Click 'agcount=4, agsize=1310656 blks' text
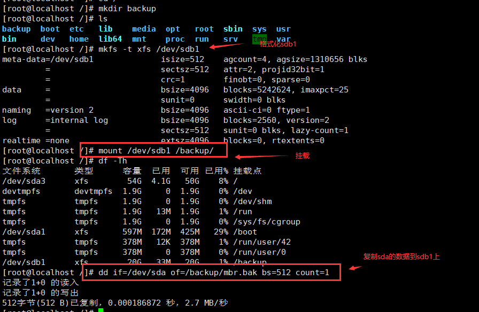This screenshot has height=312, width=479. click(x=295, y=59)
